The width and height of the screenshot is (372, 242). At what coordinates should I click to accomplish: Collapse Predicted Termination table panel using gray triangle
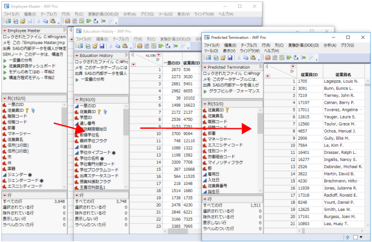tap(261, 67)
